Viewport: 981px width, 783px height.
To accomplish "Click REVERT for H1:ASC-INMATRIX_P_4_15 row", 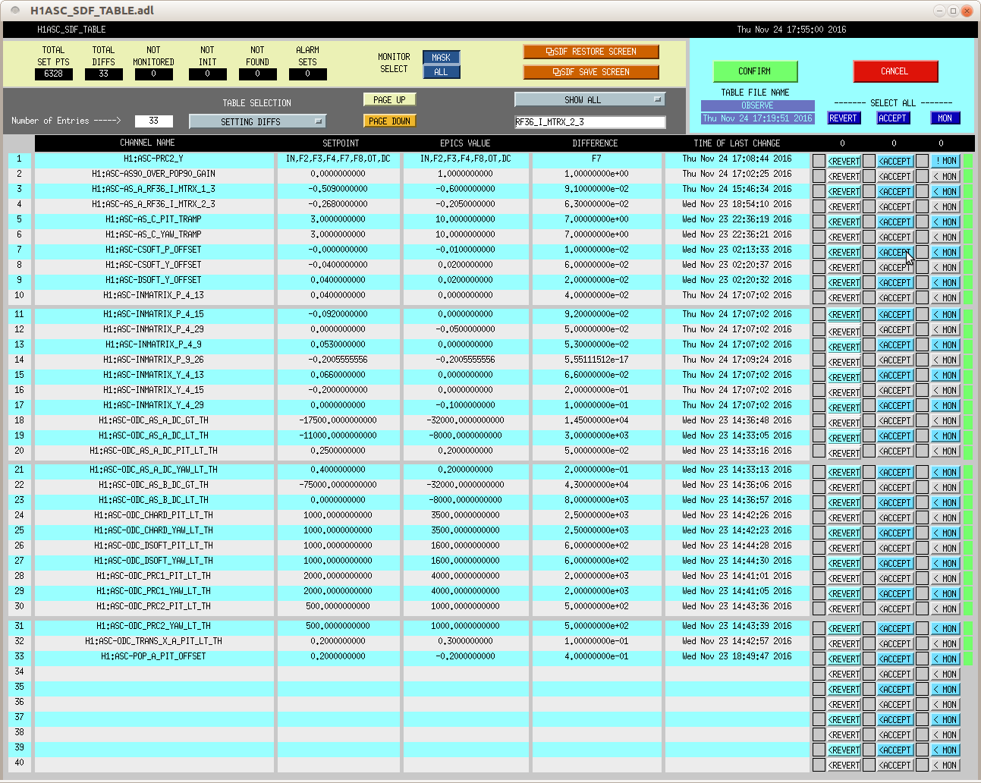I will tap(844, 314).
